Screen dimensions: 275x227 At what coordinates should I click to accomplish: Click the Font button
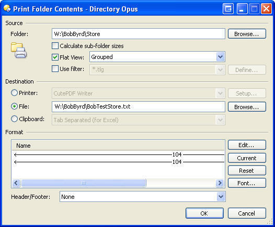[x=247, y=183]
